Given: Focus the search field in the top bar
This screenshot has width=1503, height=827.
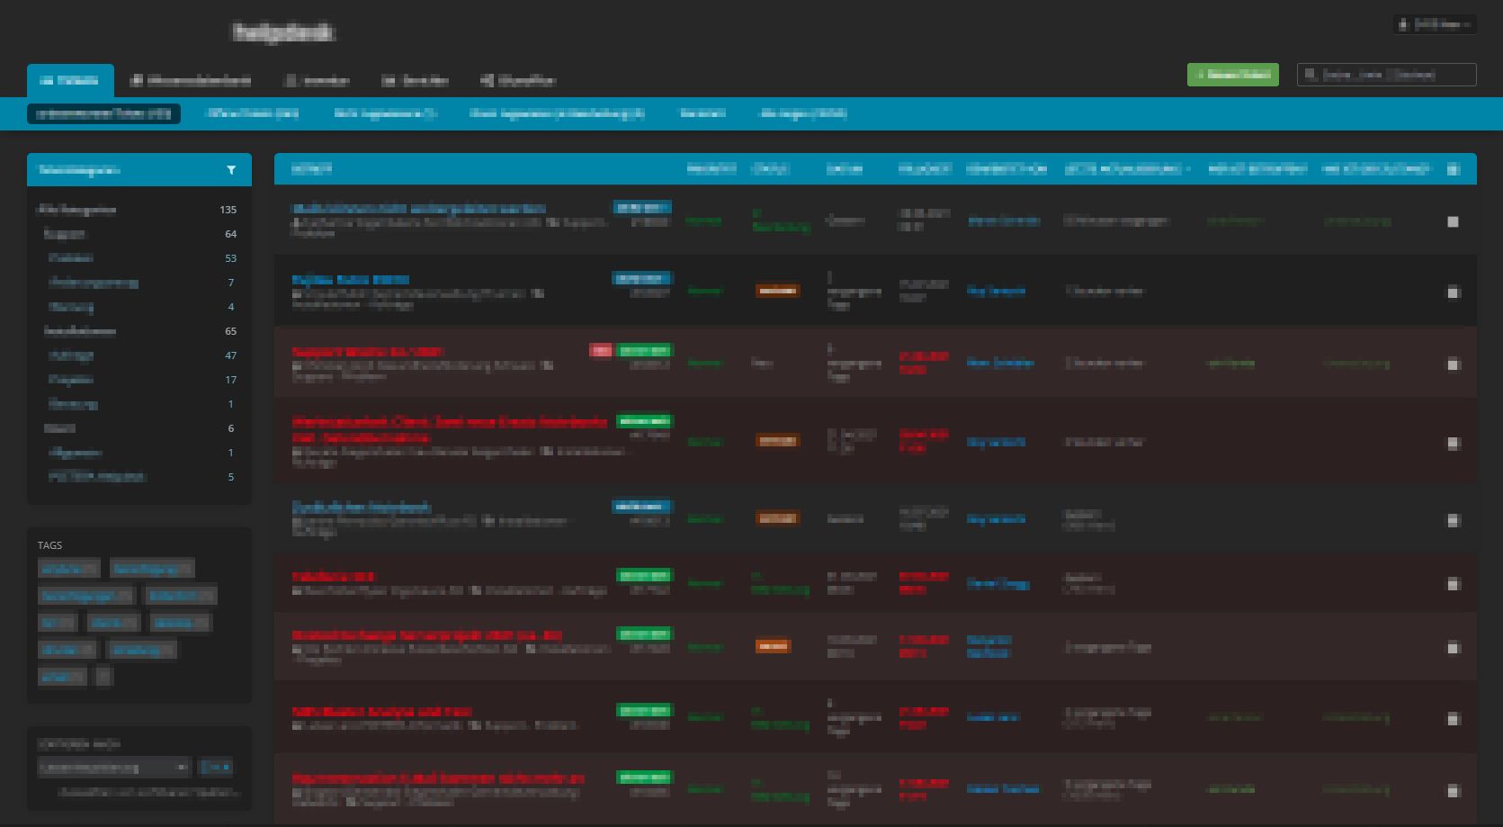Looking at the screenshot, I should [1386, 75].
